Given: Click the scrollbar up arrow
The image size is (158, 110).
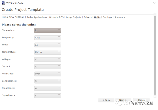Looking at the screenshot, I should click(155, 15).
